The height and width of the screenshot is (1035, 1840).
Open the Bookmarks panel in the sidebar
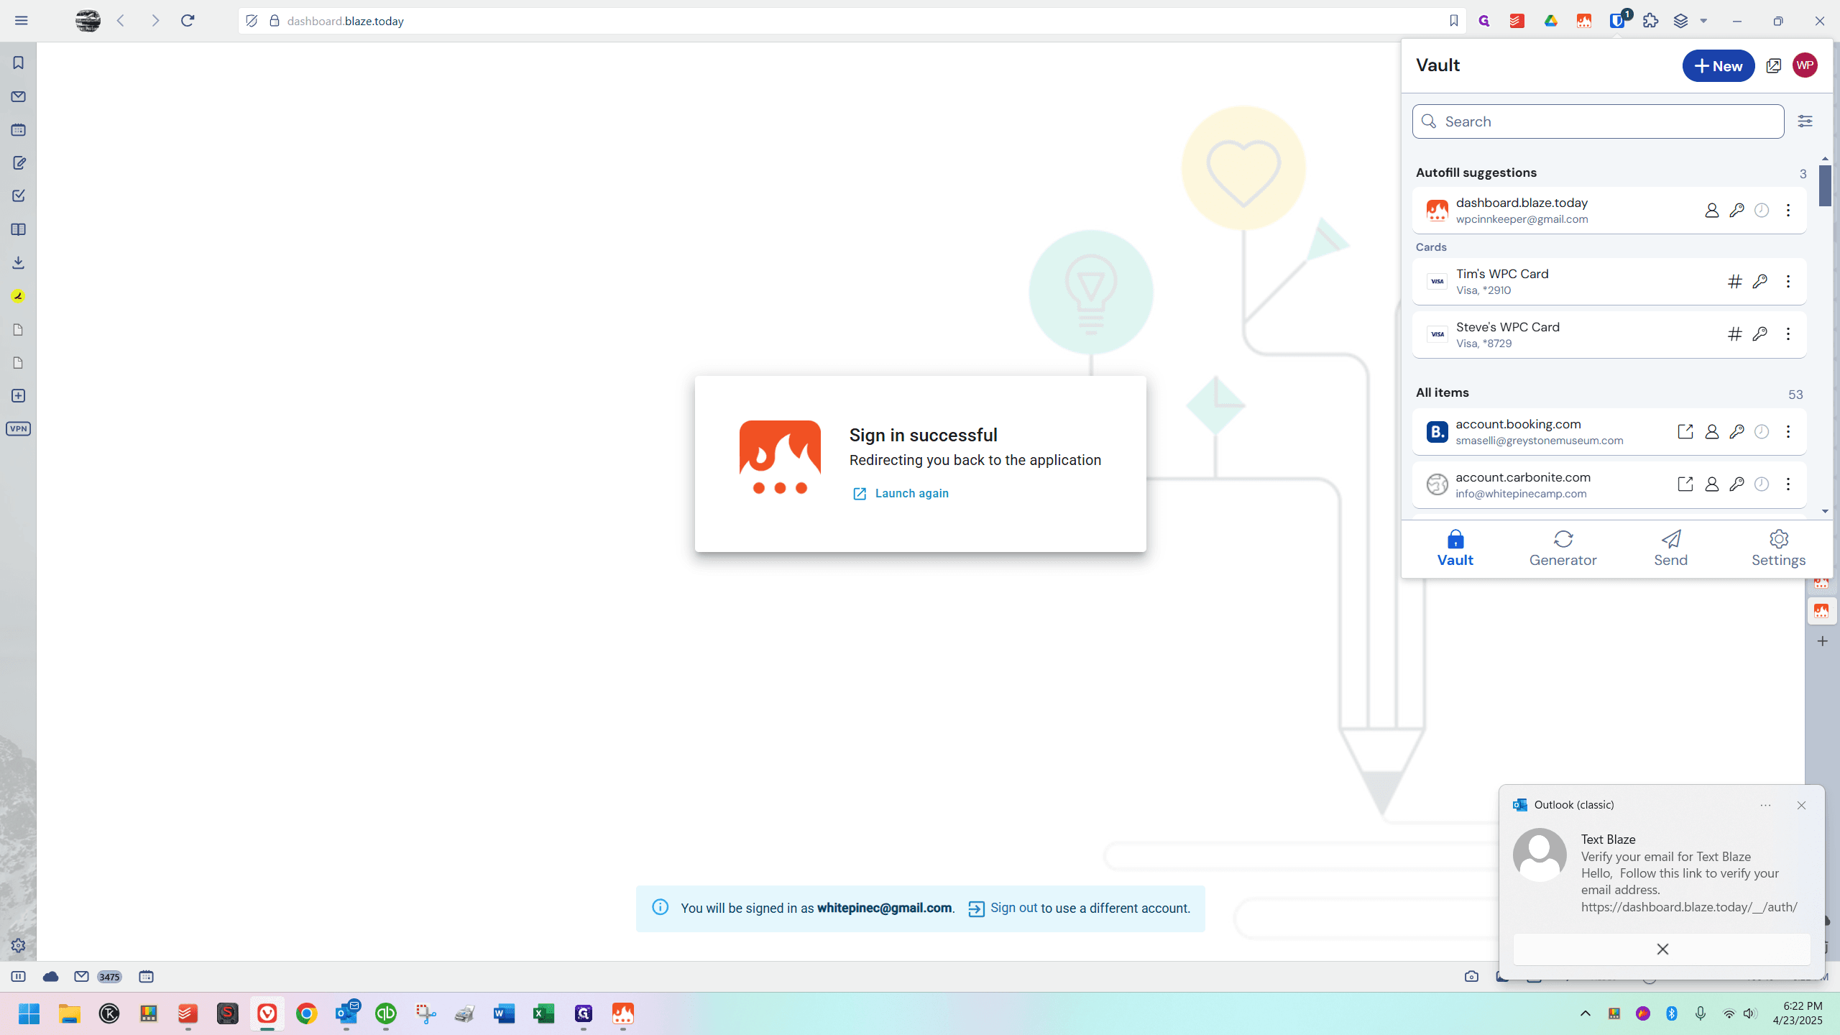(19, 63)
